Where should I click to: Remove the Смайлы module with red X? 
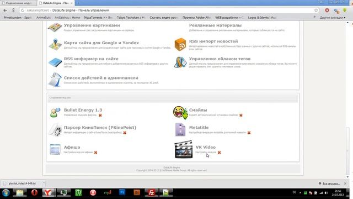[241, 115]
